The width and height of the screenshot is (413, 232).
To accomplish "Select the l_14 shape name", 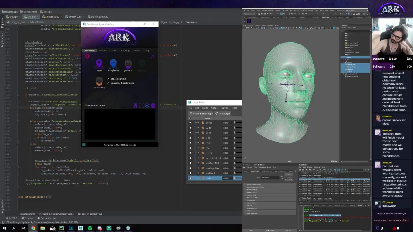I will (207, 148).
